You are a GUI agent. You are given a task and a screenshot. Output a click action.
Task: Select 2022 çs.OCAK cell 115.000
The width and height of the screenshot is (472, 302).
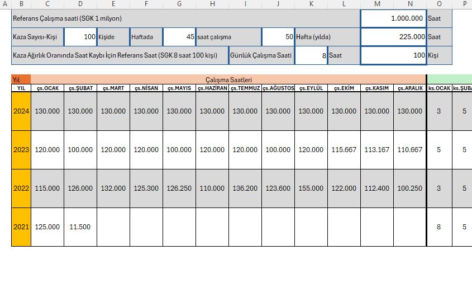[x=47, y=188]
